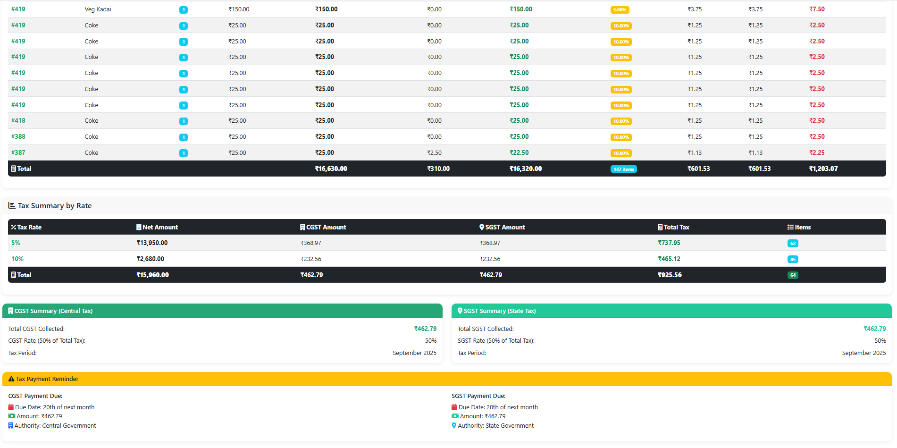Select the percent icon in the Tax Rate header
Image resolution: width=897 pixels, height=448 pixels.
(13, 227)
